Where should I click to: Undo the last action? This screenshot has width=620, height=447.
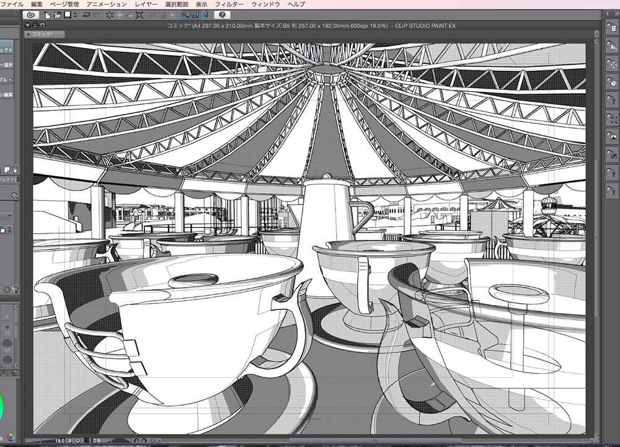[x=86, y=15]
